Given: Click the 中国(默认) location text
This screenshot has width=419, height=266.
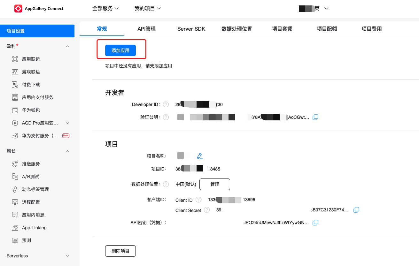Looking at the screenshot, I should point(186,184).
